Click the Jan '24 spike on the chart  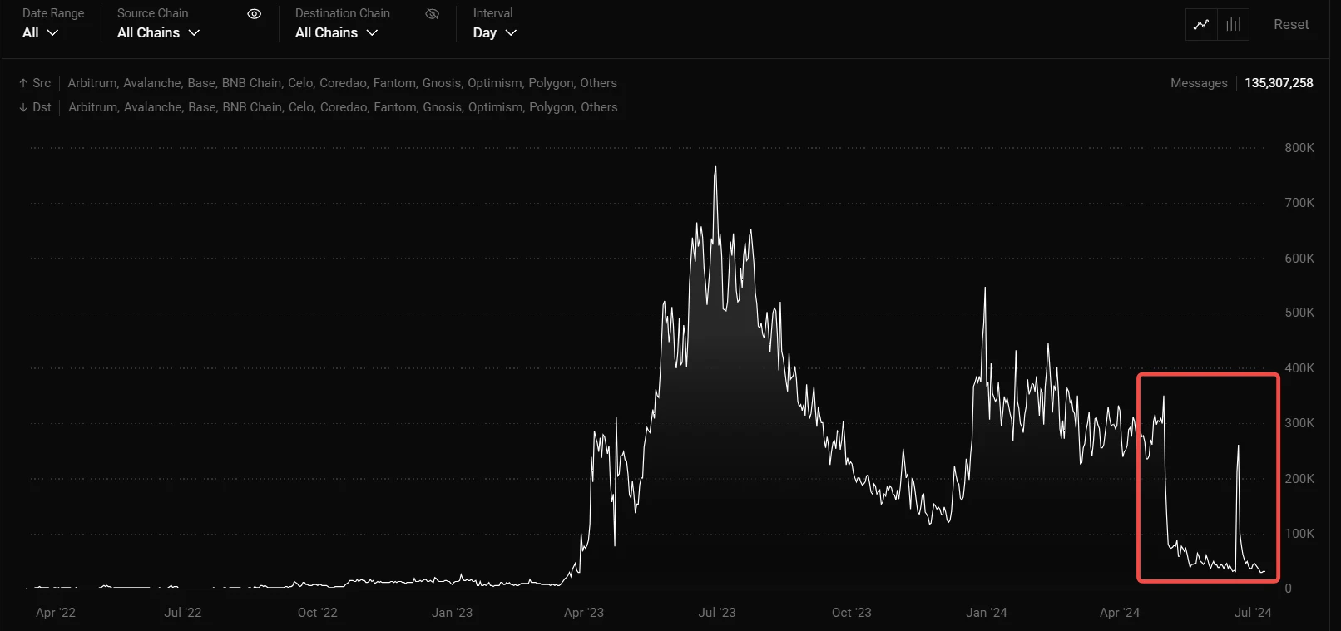[985, 290]
